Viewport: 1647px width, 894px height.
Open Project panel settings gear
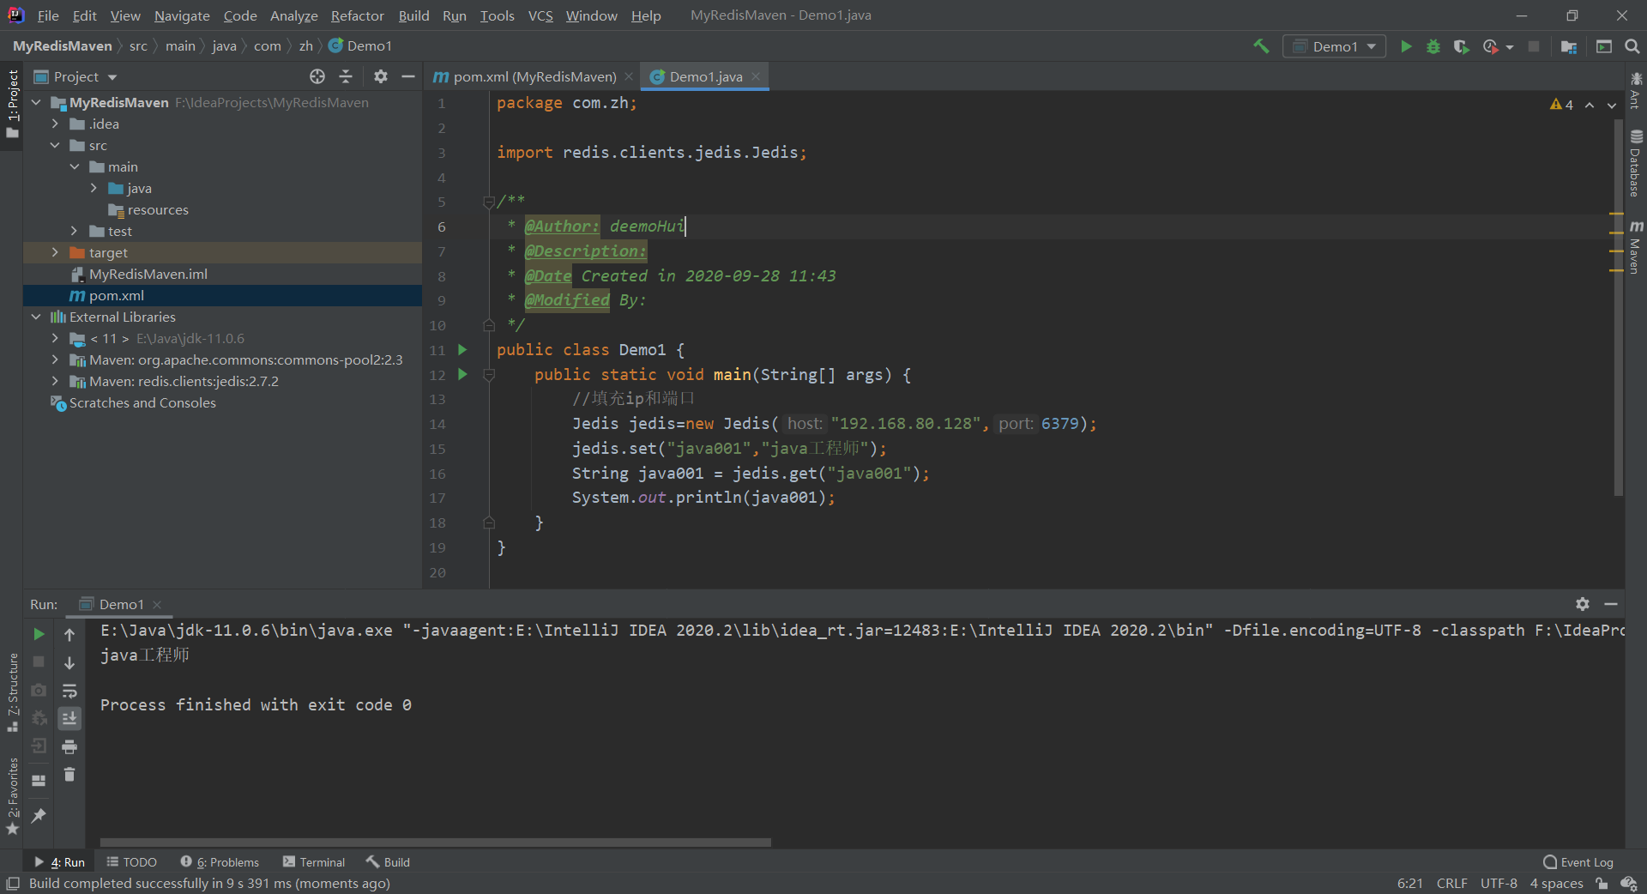tap(381, 76)
